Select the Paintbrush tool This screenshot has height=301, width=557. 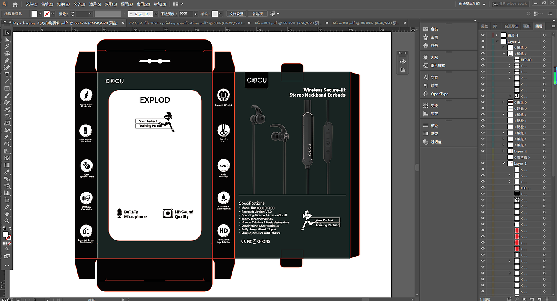7,95
